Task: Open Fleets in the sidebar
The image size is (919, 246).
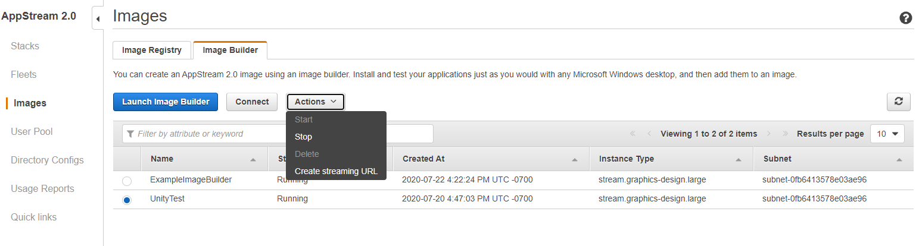Action: pyautogui.click(x=24, y=75)
